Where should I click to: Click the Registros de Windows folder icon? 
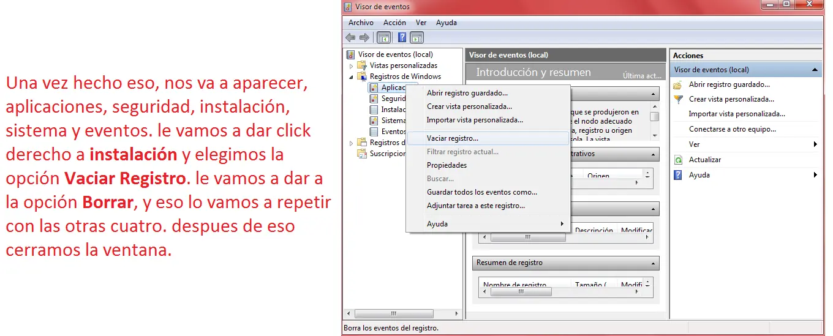363,77
